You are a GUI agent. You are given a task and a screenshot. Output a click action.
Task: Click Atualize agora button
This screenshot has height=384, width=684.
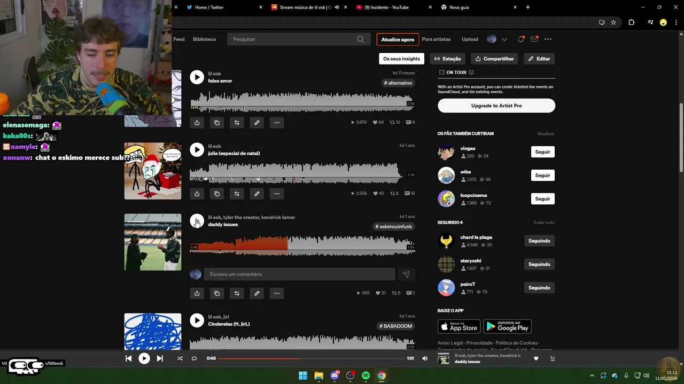click(x=398, y=39)
